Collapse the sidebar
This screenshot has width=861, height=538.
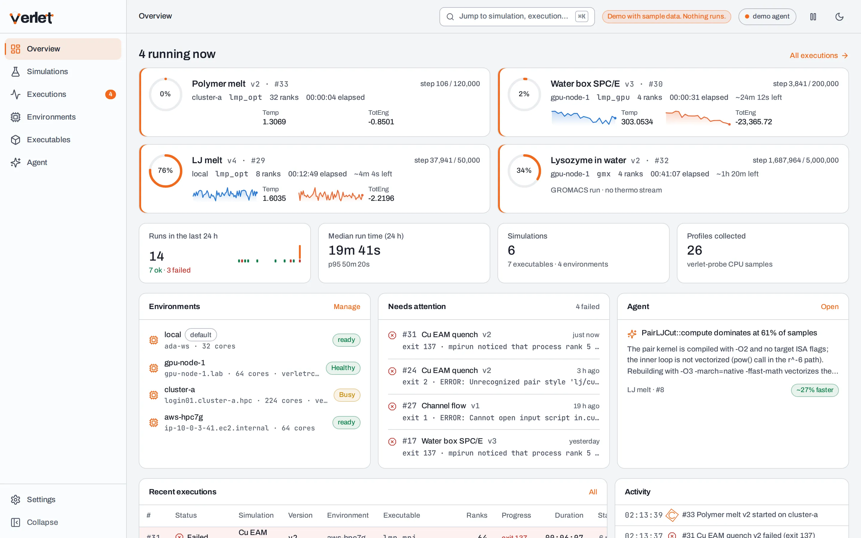pyautogui.click(x=63, y=522)
